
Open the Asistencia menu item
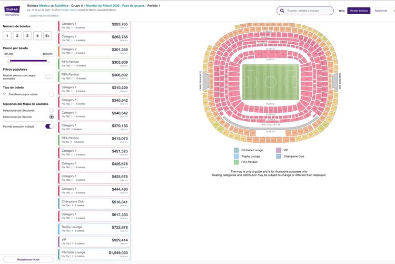point(380,11)
